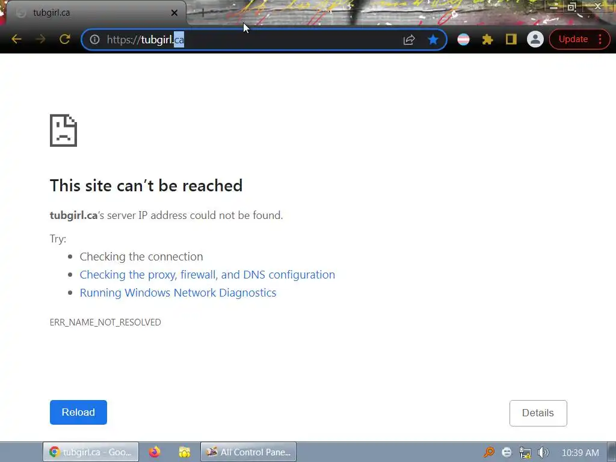Image resolution: width=616 pixels, height=462 pixels.
Task: Reload the page using the toolbar refresh icon
Action: point(65,39)
